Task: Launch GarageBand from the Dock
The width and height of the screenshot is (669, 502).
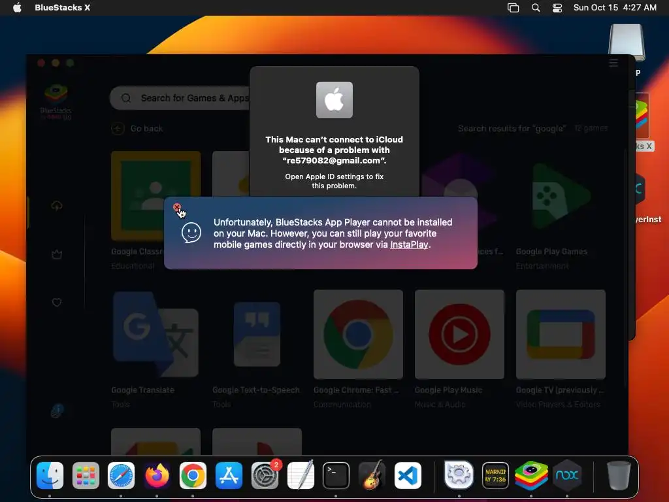Action: (372, 476)
